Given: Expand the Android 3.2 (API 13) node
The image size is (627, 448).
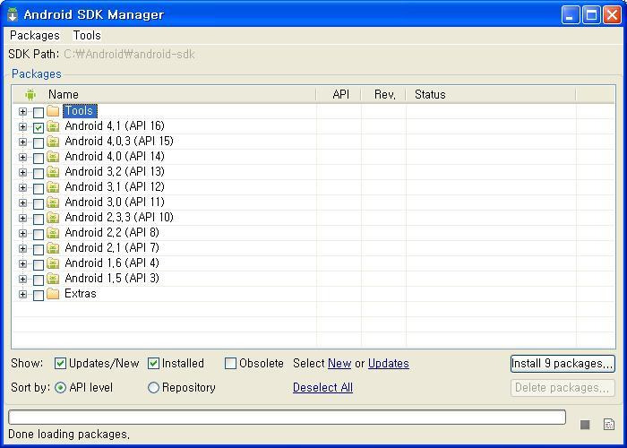Looking at the screenshot, I should 22,172.
